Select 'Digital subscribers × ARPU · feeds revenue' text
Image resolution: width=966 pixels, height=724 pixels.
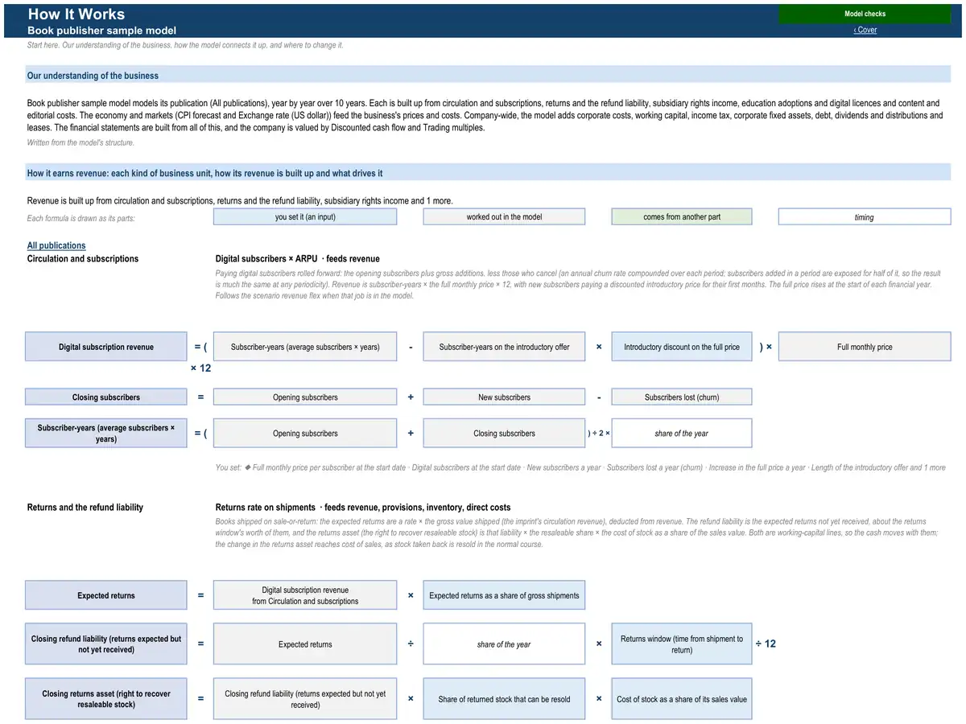tap(297, 258)
